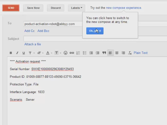Center-align the message text

[117, 53]
